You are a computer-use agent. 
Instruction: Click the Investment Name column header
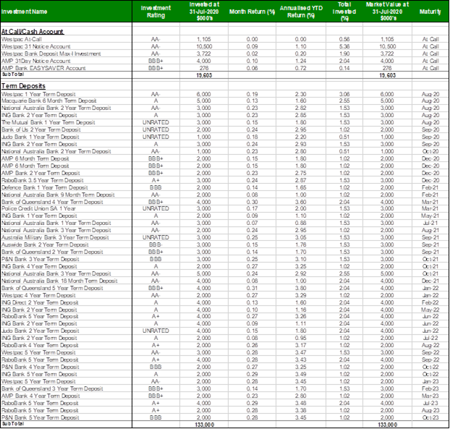(x=24, y=12)
